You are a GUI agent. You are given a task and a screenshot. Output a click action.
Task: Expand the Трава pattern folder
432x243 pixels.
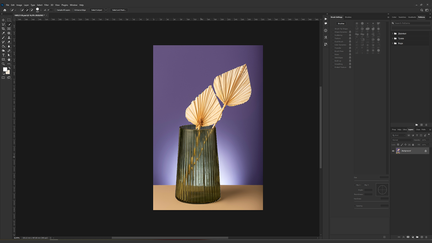[393, 38]
